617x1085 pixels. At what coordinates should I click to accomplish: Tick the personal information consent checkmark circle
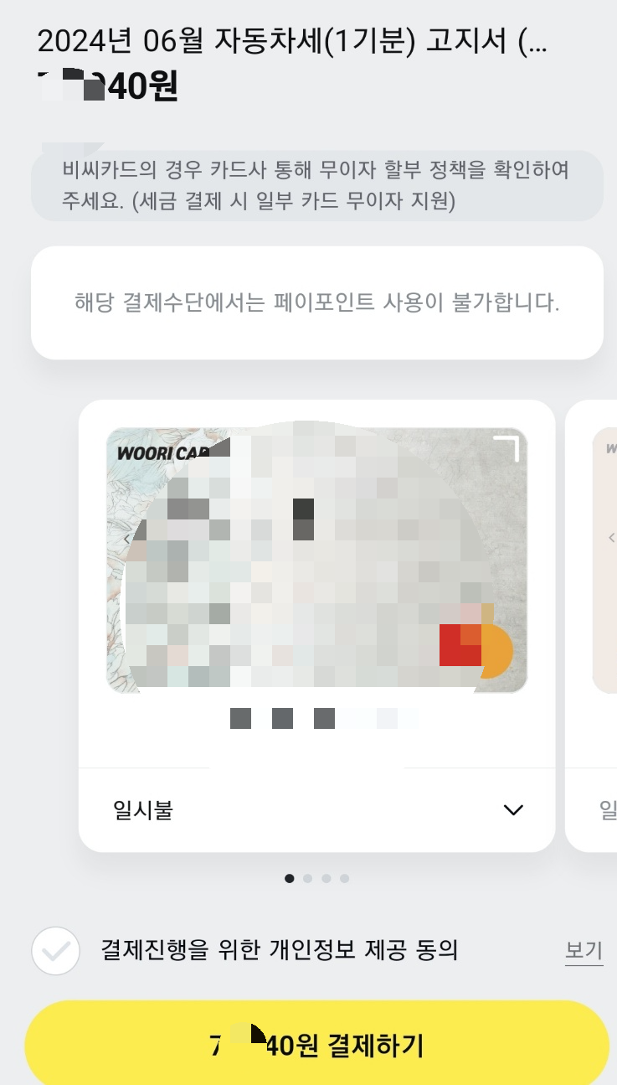55,951
